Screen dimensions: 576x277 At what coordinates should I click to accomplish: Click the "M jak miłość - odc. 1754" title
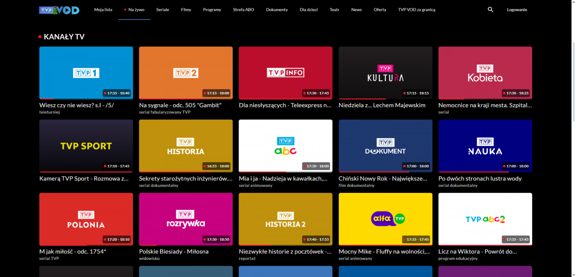click(x=73, y=251)
